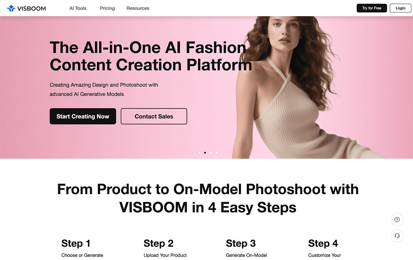Open the customer support headset icon
Screen dimensions: 413x260
pyautogui.click(x=397, y=236)
